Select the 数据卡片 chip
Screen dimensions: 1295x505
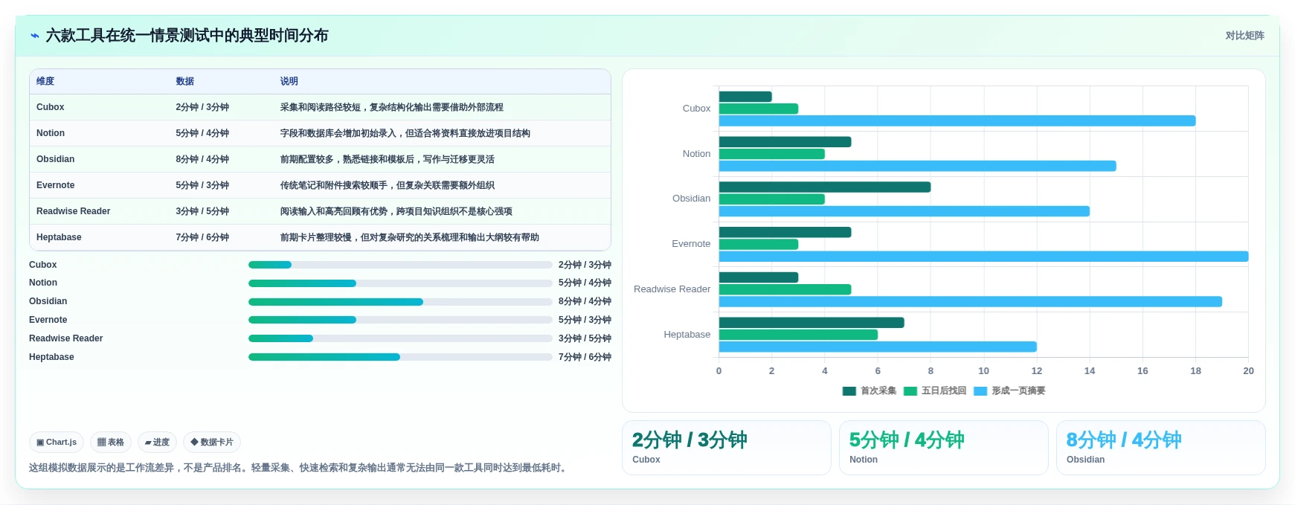[x=212, y=442]
